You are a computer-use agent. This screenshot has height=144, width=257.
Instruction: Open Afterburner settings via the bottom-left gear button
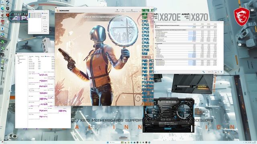[x=163, y=120]
